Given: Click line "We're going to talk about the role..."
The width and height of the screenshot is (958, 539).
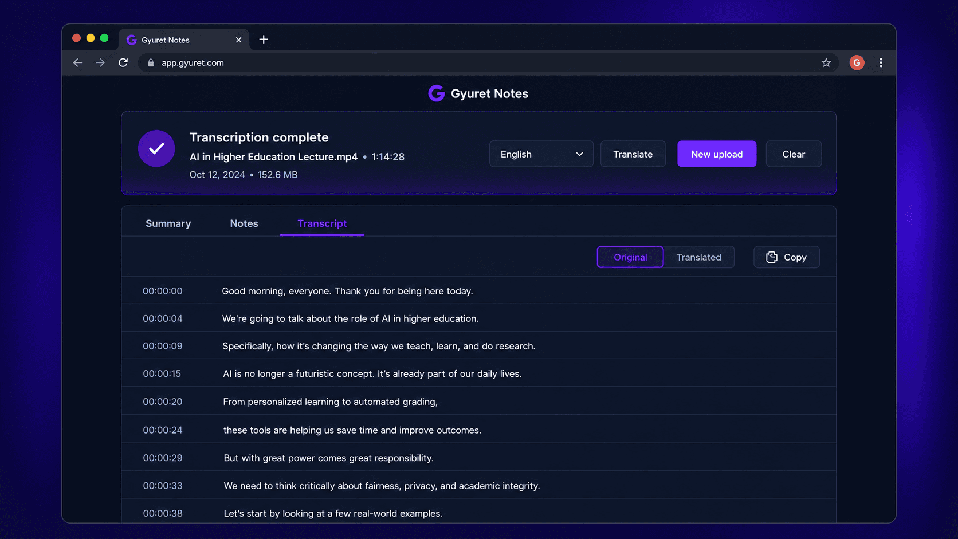Looking at the screenshot, I should click(x=351, y=318).
